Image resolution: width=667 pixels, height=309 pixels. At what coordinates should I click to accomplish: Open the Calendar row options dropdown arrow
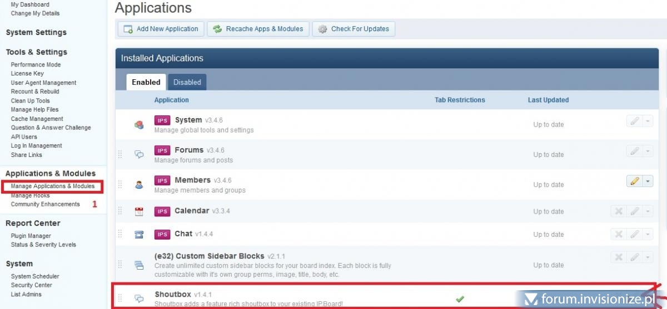tap(648, 211)
